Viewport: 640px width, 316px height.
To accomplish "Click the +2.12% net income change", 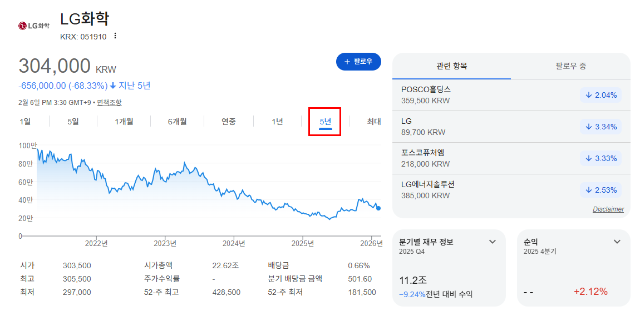I will [590, 292].
